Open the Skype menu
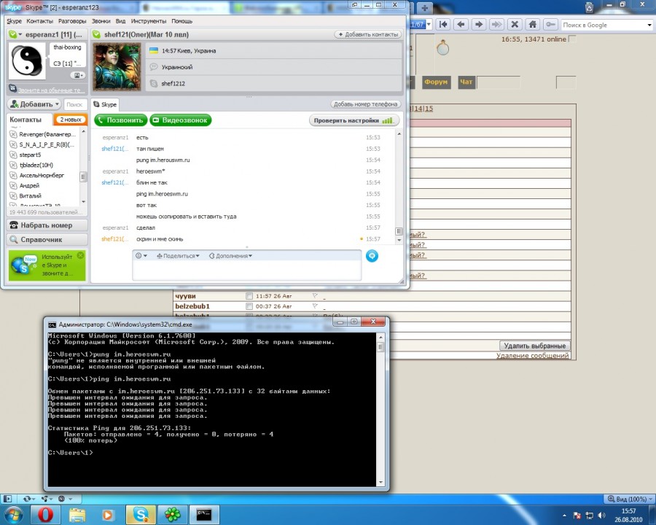Screen dimensions: 656x525 point(15,21)
